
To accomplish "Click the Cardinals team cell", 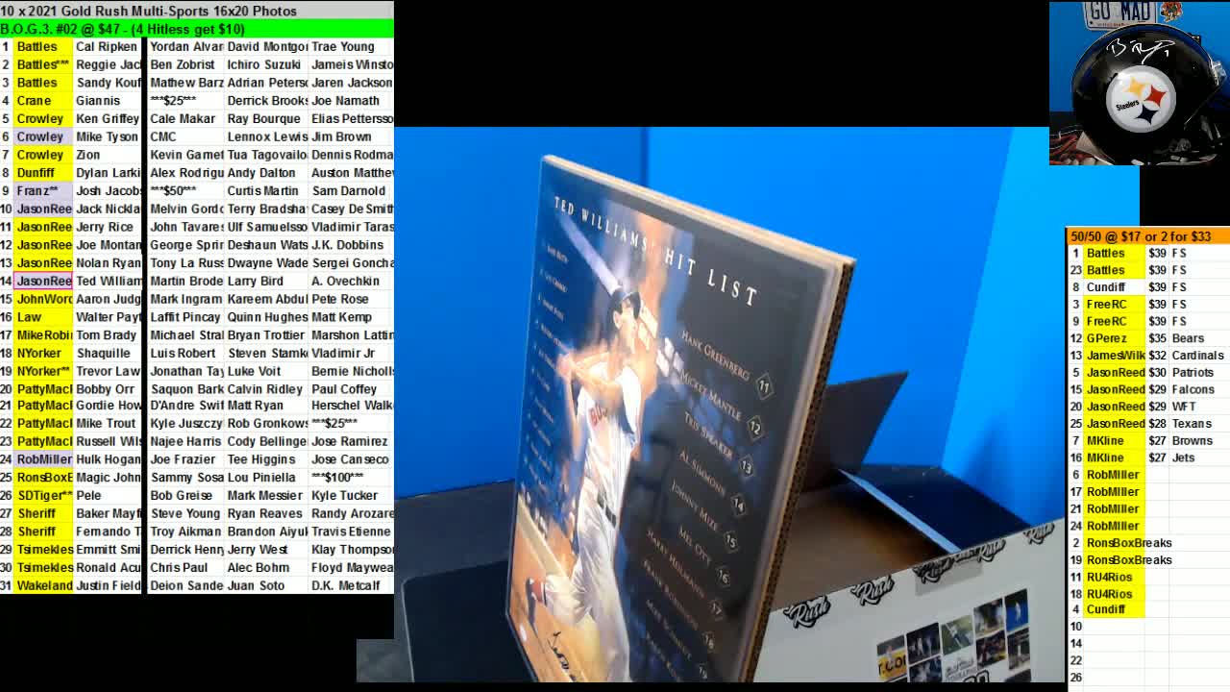I will coord(1197,356).
